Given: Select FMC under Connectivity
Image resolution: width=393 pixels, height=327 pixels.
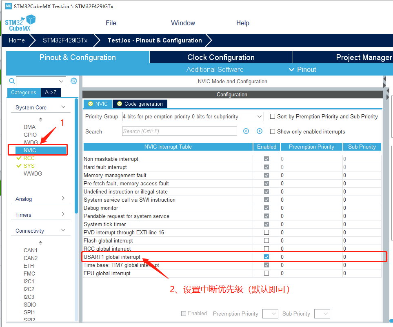Looking at the screenshot, I should pos(29,274).
